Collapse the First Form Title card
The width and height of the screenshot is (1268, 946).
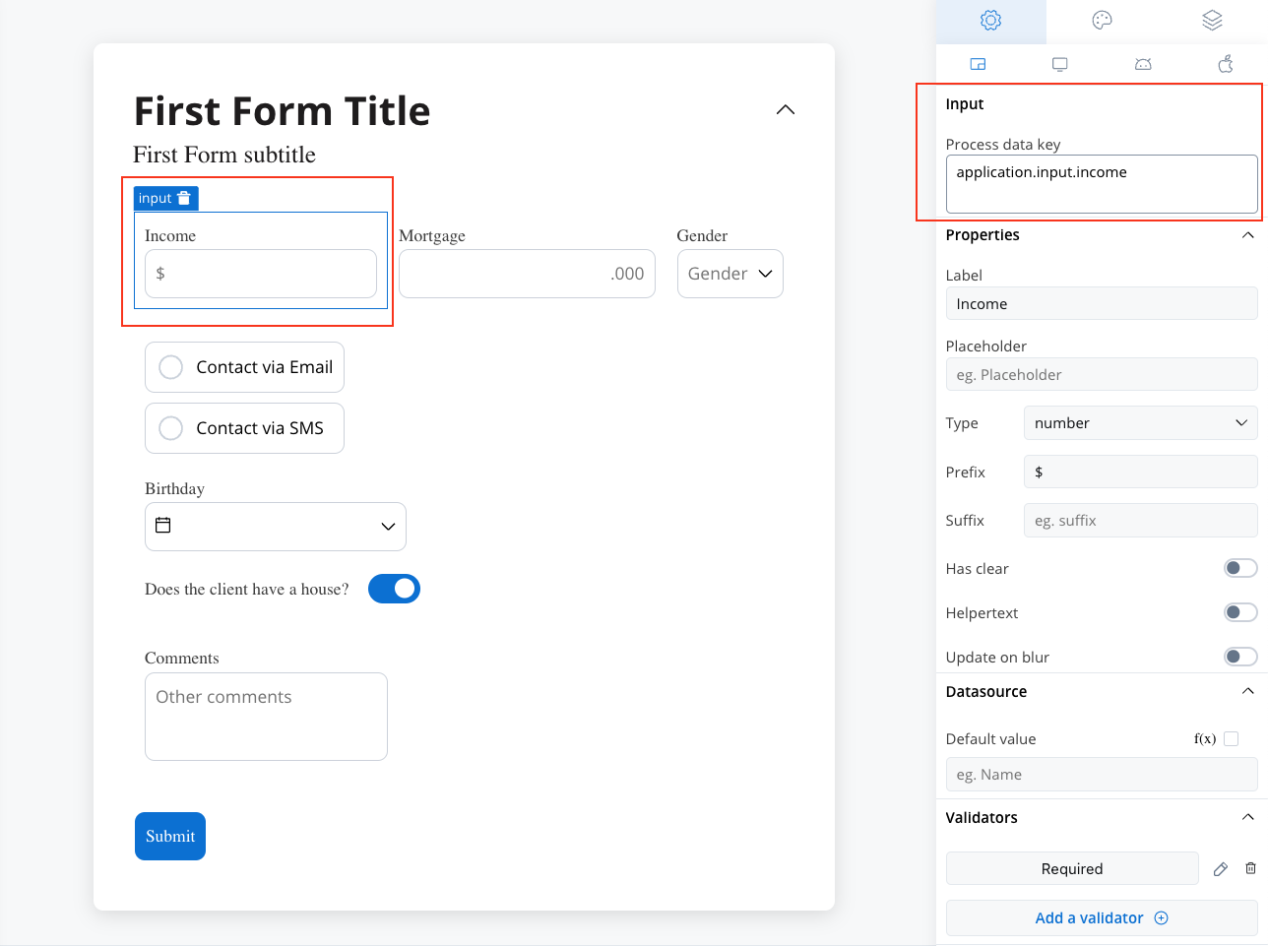[x=786, y=109]
